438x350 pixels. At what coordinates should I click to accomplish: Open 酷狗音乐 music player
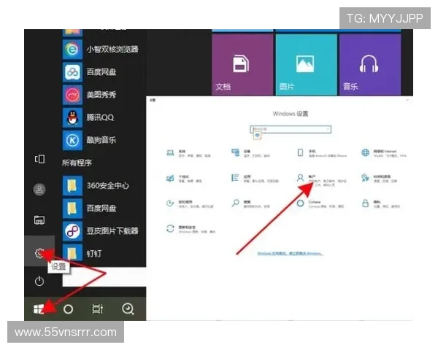[90, 140]
